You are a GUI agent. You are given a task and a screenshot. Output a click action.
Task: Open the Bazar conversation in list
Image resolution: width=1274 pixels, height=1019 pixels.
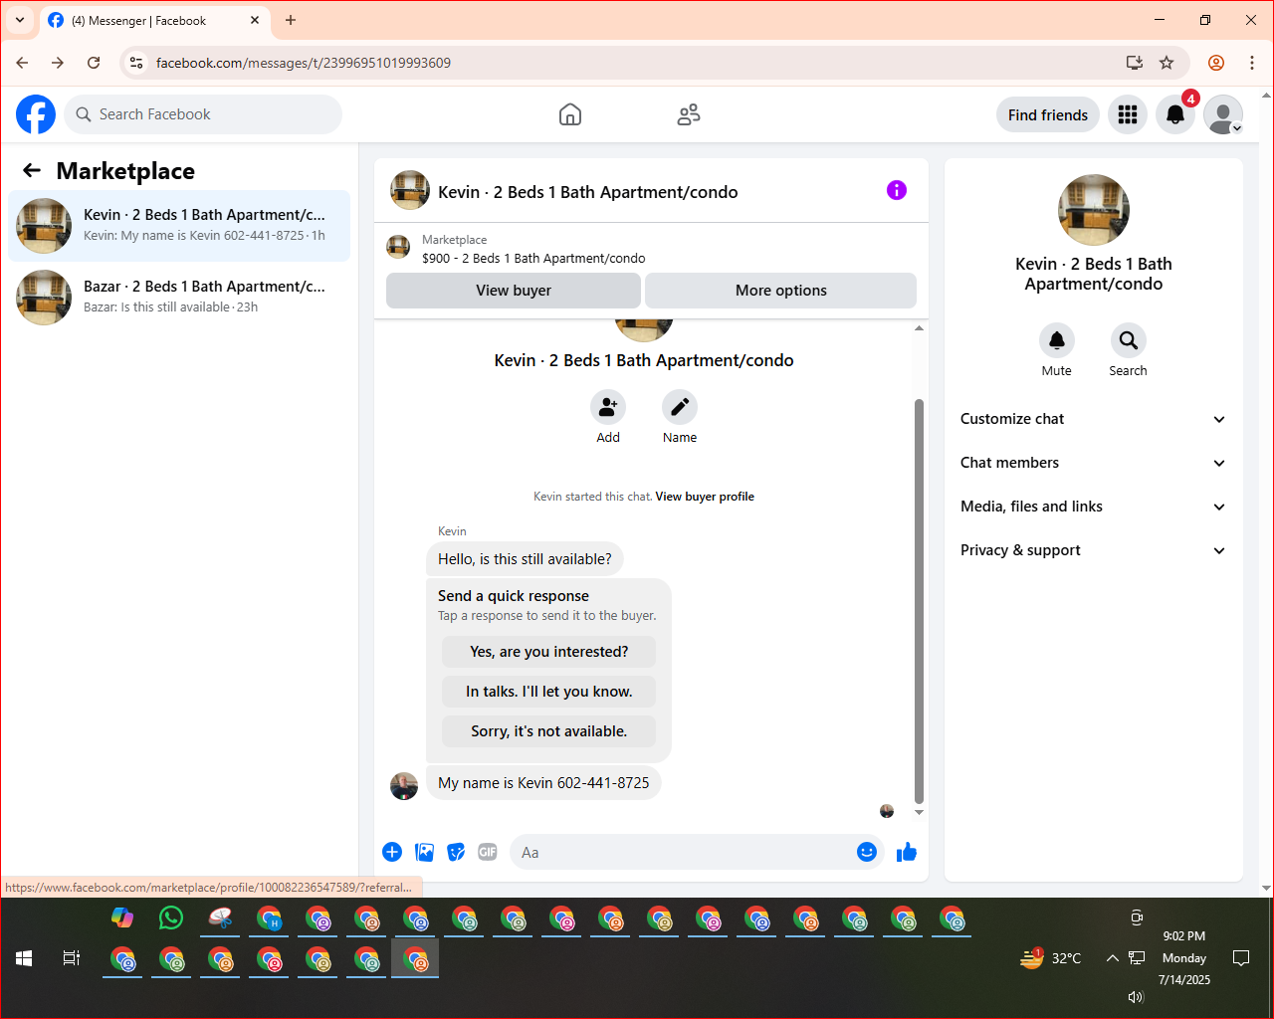point(179,298)
